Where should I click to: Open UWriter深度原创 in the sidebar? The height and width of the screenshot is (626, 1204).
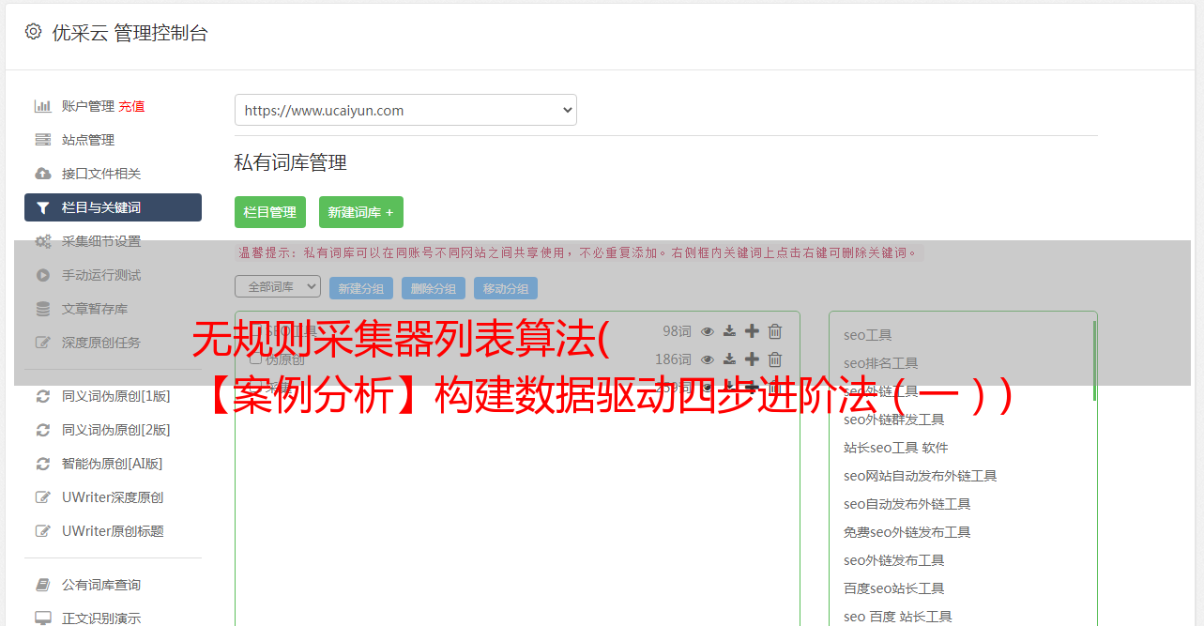click(x=113, y=497)
